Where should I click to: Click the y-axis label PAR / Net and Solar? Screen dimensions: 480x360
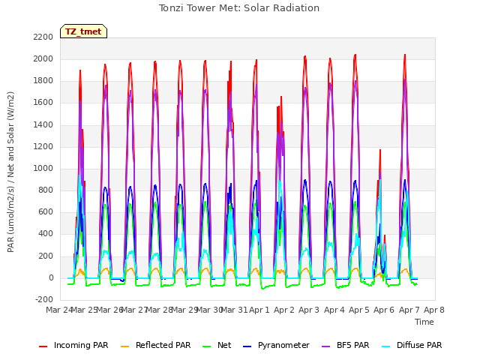(x=10, y=172)
